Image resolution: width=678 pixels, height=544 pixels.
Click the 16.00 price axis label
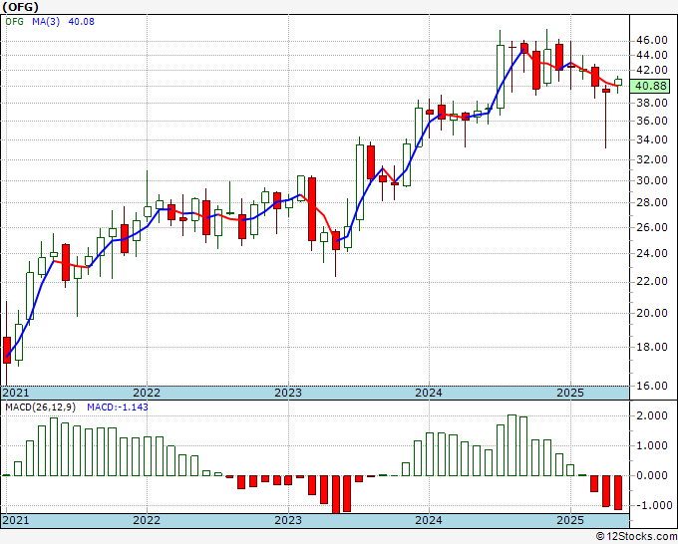click(x=651, y=386)
